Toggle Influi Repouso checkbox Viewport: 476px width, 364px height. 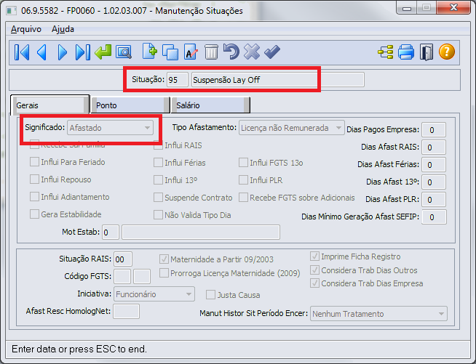point(34,179)
